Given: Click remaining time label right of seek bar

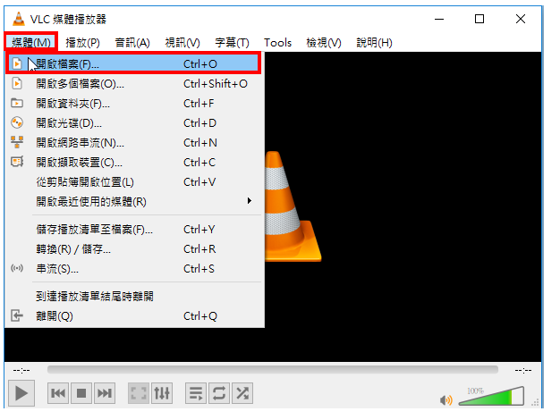Looking at the screenshot, I should click(x=523, y=370).
